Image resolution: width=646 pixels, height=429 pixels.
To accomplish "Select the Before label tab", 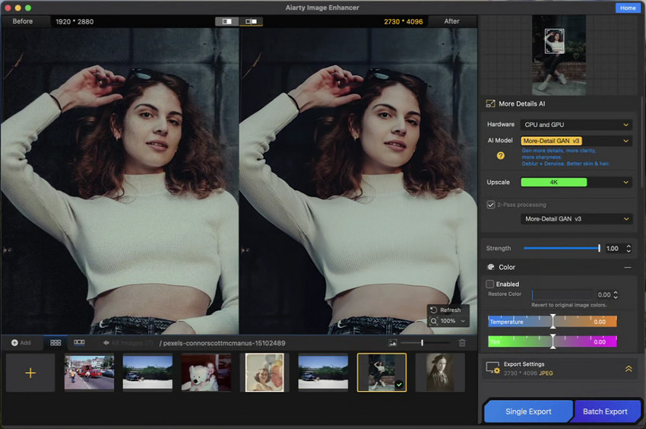I will (23, 21).
